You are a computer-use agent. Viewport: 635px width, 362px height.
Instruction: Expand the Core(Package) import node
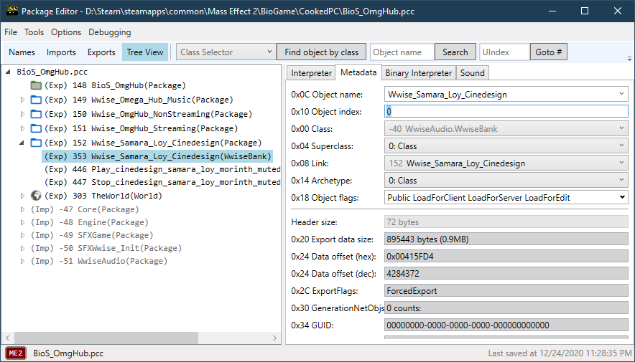(x=23, y=209)
